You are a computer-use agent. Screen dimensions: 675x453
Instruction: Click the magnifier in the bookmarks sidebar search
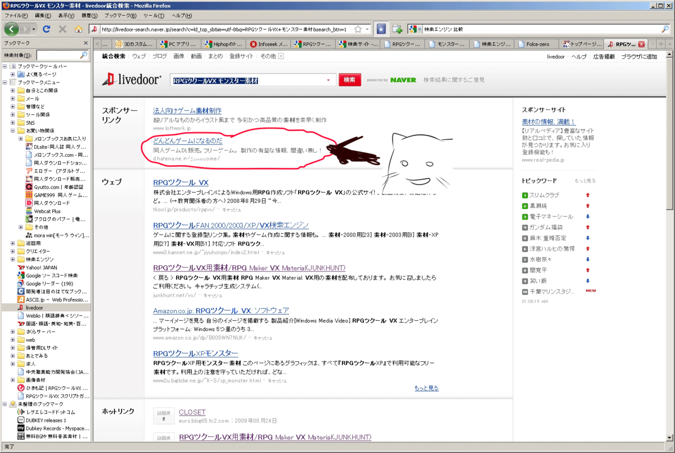tap(83, 55)
